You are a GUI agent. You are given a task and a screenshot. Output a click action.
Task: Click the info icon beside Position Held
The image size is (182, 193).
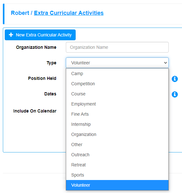tap(175, 79)
